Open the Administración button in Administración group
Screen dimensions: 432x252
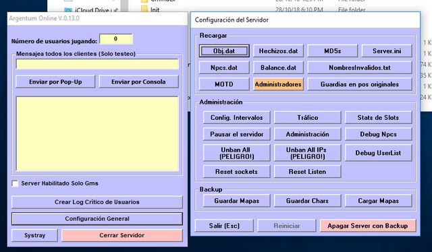308,134
